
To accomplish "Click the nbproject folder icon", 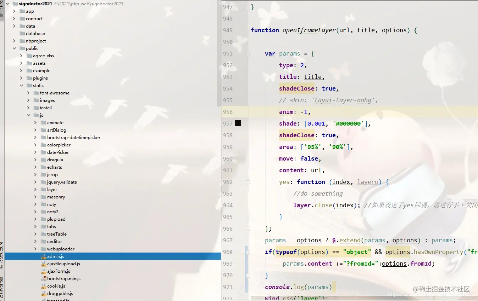I will tap(22, 41).
